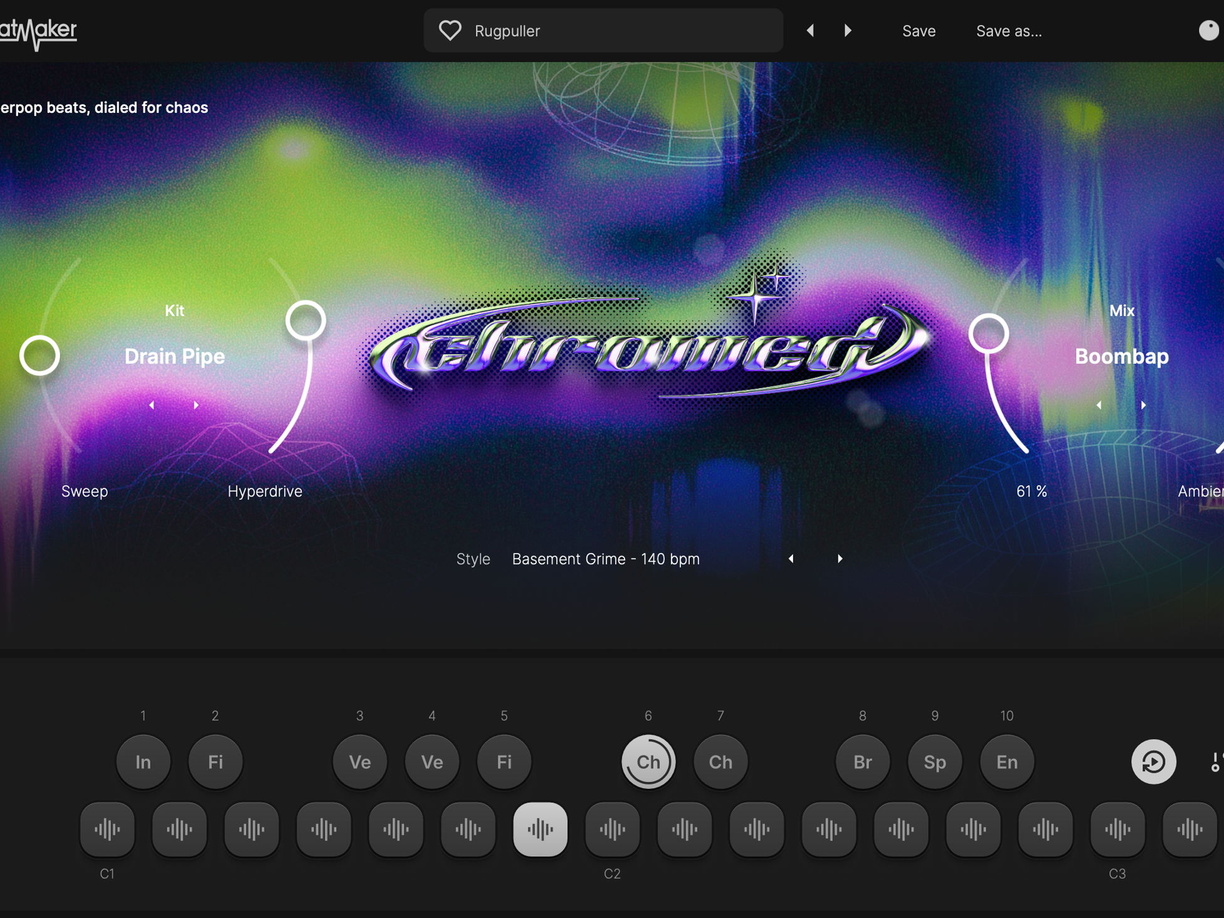The width and height of the screenshot is (1224, 918).
Task: Trigger pattern 3 Ve button
Action: click(360, 762)
